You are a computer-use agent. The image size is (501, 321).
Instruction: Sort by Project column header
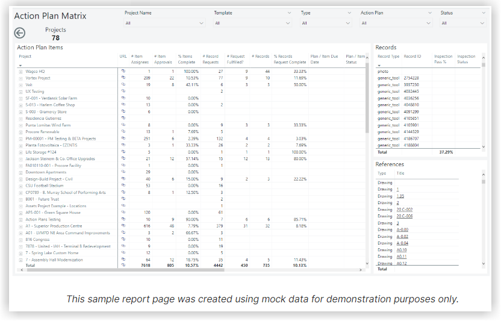coord(25,56)
